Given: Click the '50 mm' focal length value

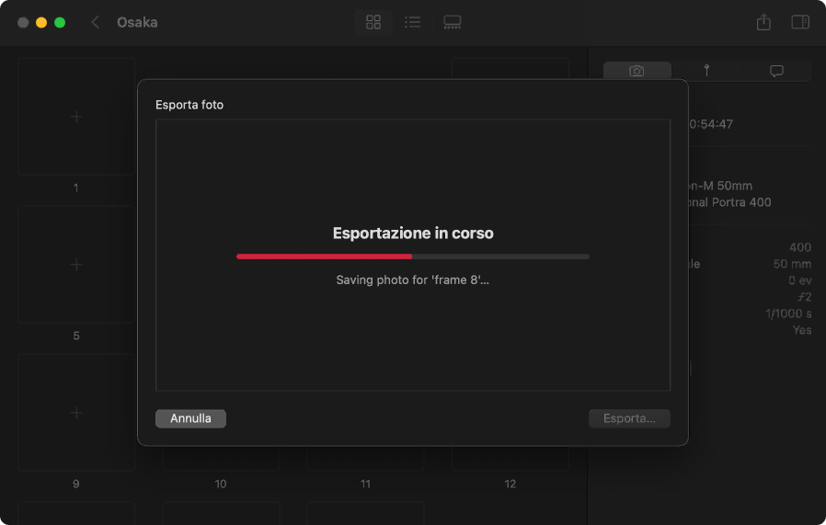Looking at the screenshot, I should coord(792,264).
